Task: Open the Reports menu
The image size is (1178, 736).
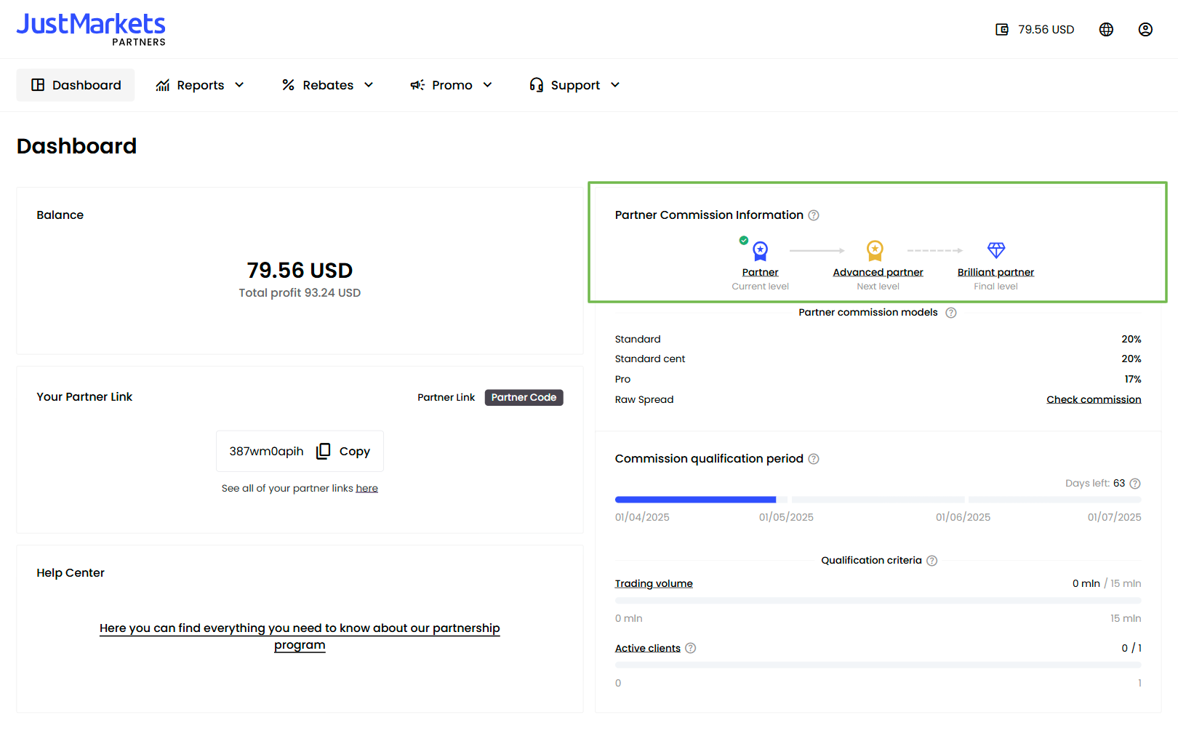Action: tap(200, 85)
